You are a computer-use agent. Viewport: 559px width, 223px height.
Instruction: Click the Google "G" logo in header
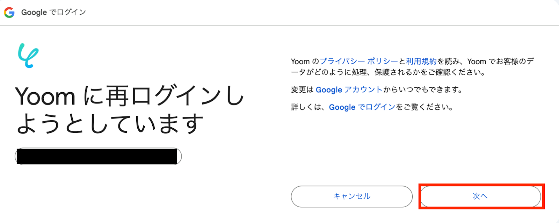point(9,12)
